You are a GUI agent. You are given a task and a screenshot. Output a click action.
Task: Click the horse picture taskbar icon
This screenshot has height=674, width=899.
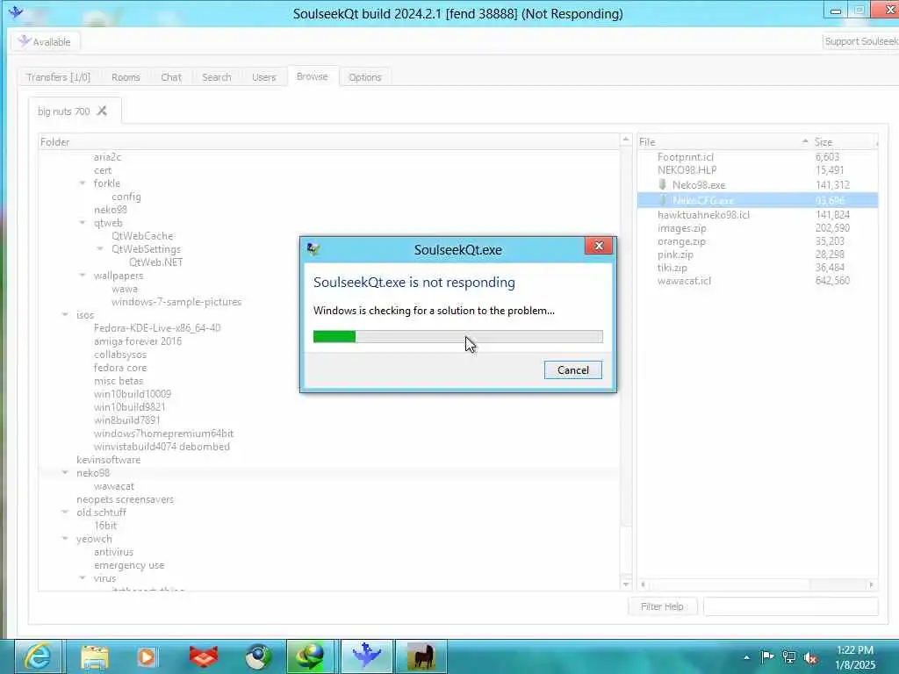pos(421,656)
